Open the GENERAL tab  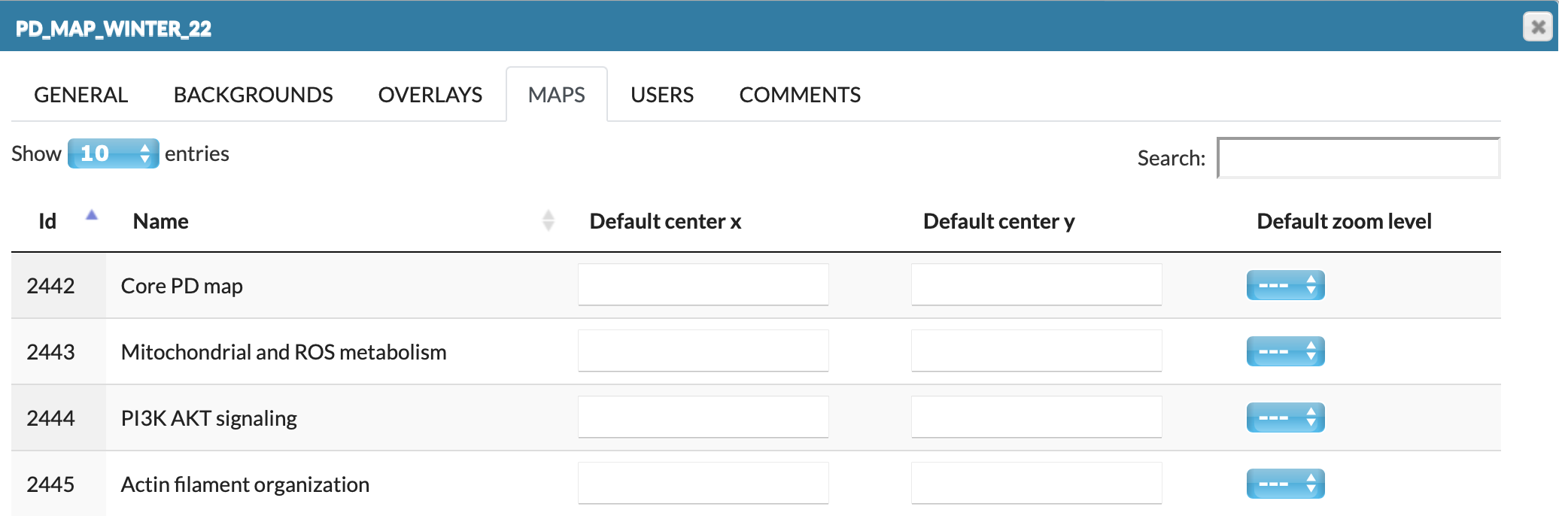(81, 95)
